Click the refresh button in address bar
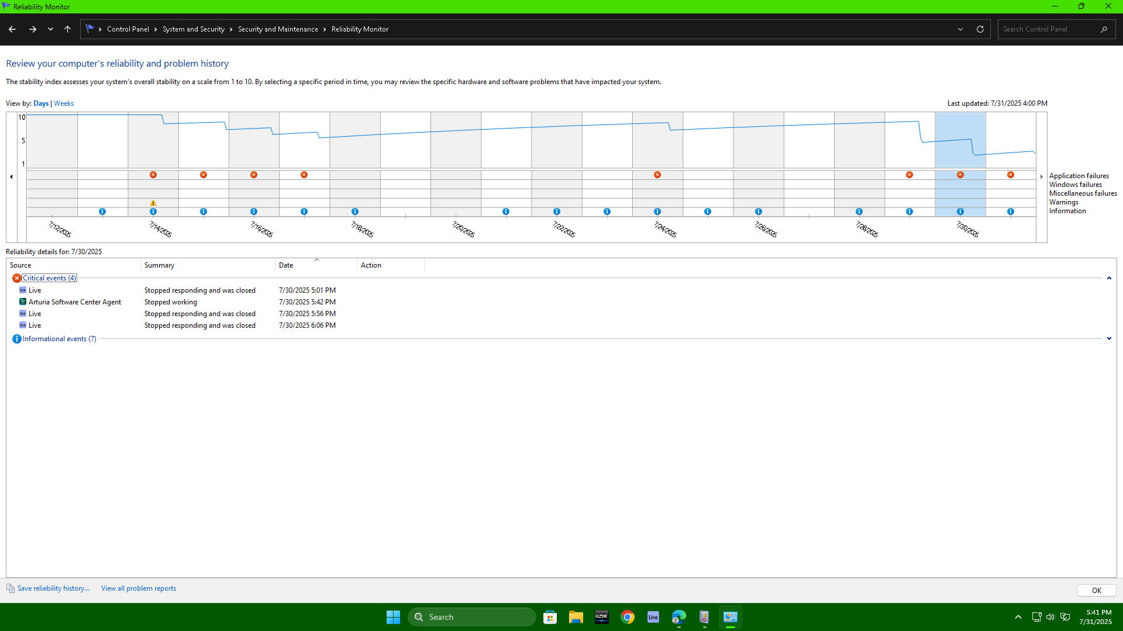Viewport: 1123px width, 631px height. tap(980, 29)
